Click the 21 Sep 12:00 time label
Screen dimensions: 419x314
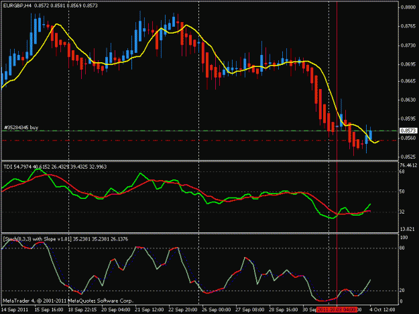click(149, 310)
